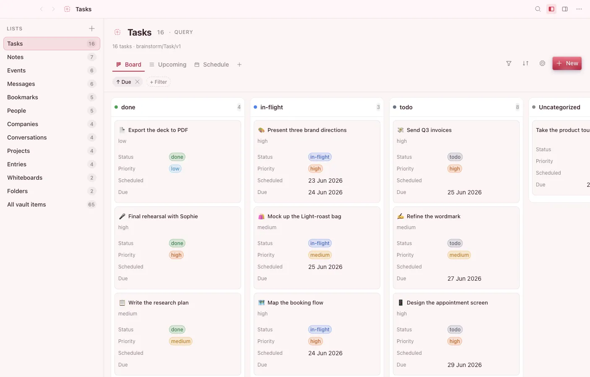The width and height of the screenshot is (590, 377).
Task: Click the Tasks icon in title bar
Action: pos(67,9)
